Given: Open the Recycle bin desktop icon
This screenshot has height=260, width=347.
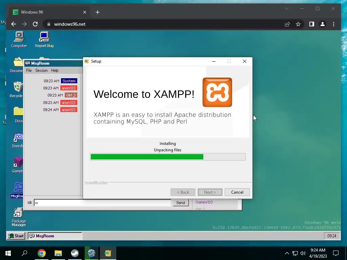Looking at the screenshot, I should pyautogui.click(x=17, y=89).
